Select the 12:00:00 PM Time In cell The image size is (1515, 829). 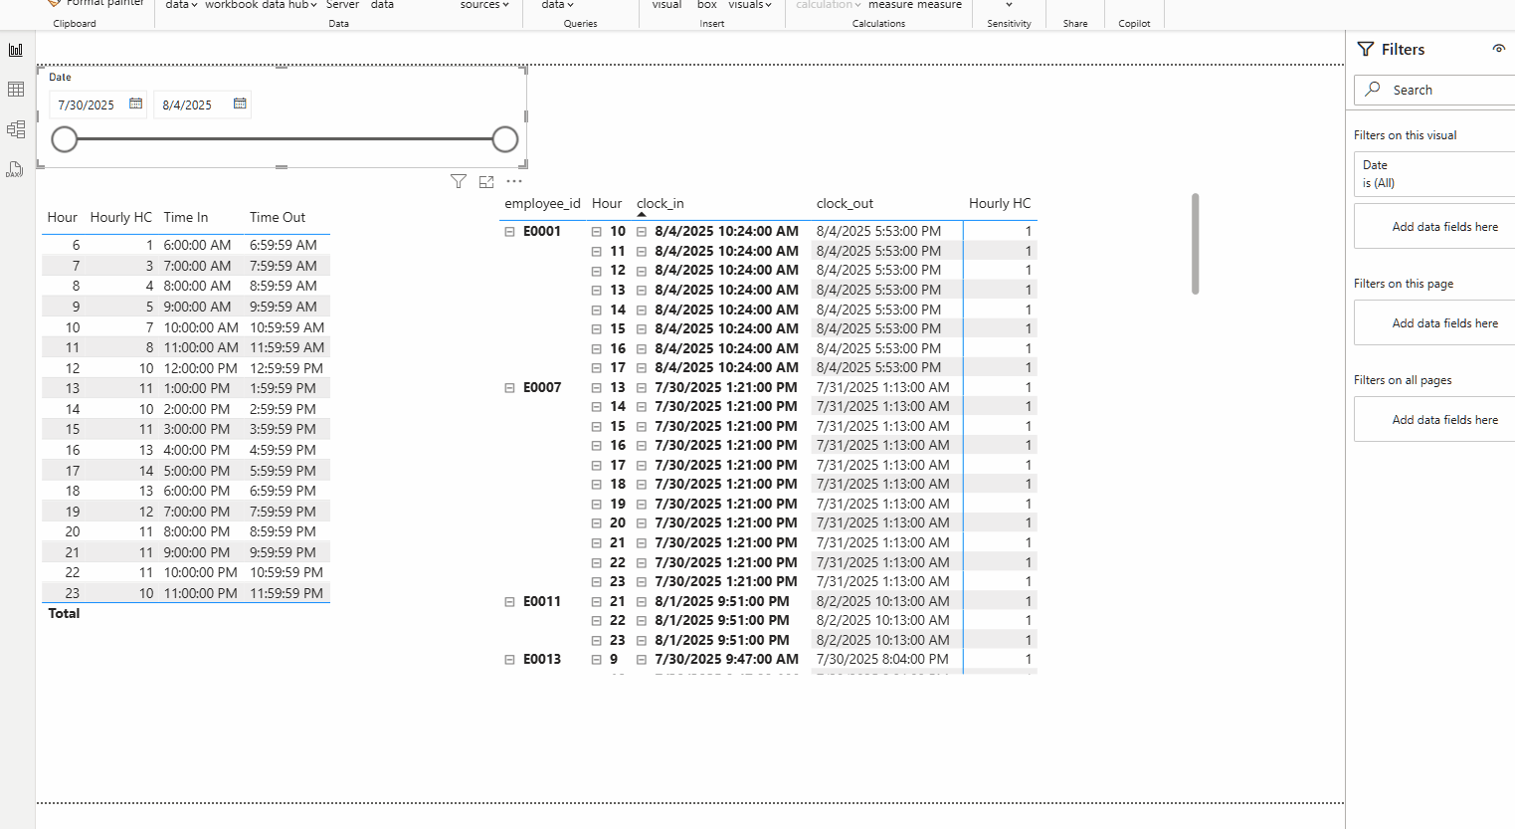[201, 368]
